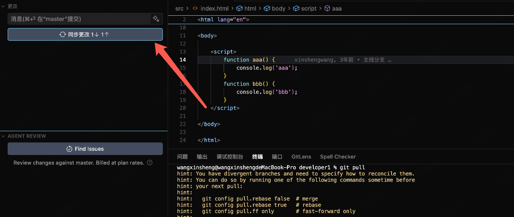Image resolution: width=514 pixels, height=217 pixels.
Task: Click the 同步更改 sync changes button
Action: click(85, 34)
